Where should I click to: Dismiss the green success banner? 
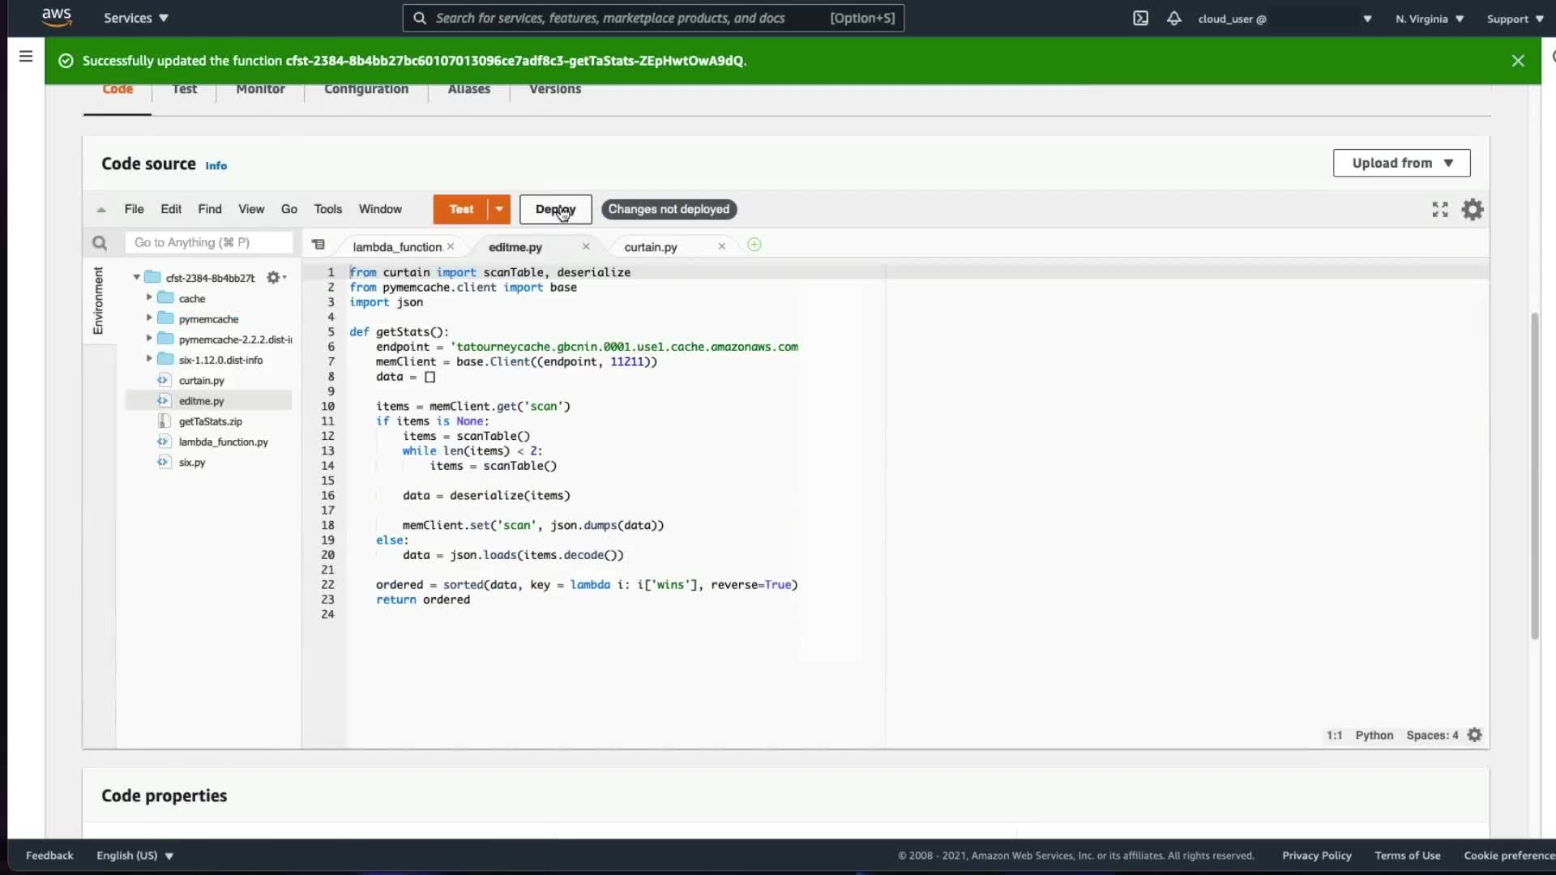point(1518,61)
